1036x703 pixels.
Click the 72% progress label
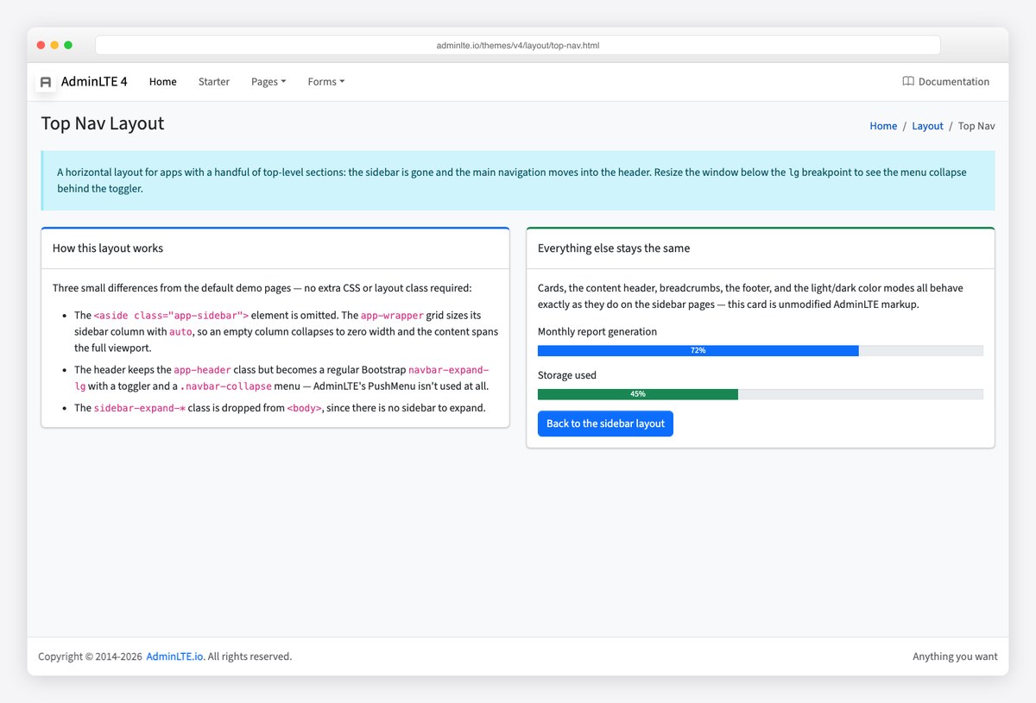pos(698,350)
